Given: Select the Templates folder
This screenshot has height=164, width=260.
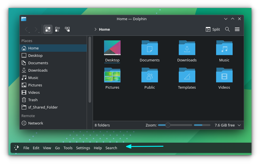Looking at the screenshot, I should coord(187,75).
